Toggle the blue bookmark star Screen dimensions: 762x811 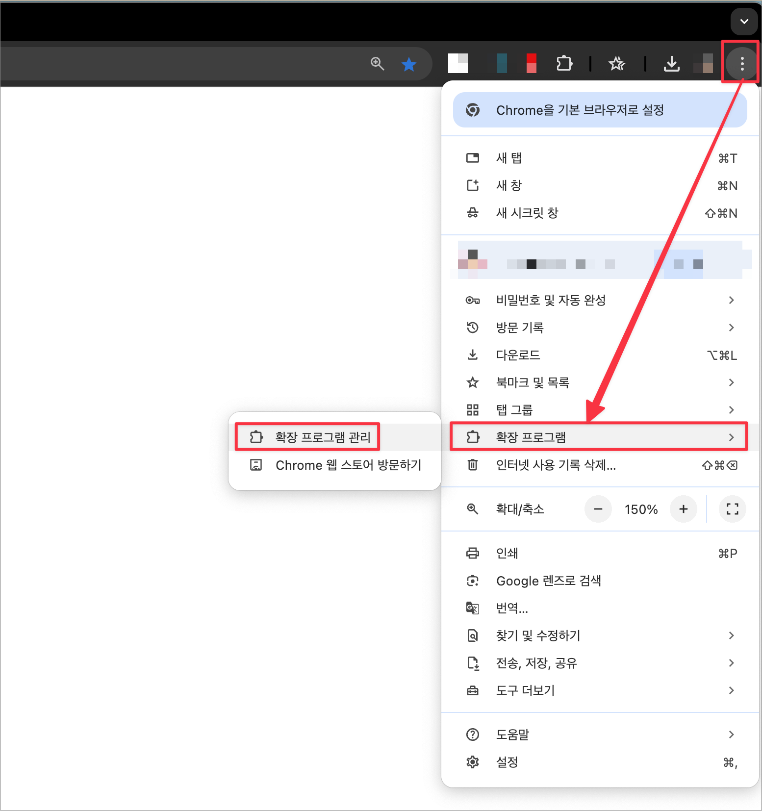coord(408,64)
